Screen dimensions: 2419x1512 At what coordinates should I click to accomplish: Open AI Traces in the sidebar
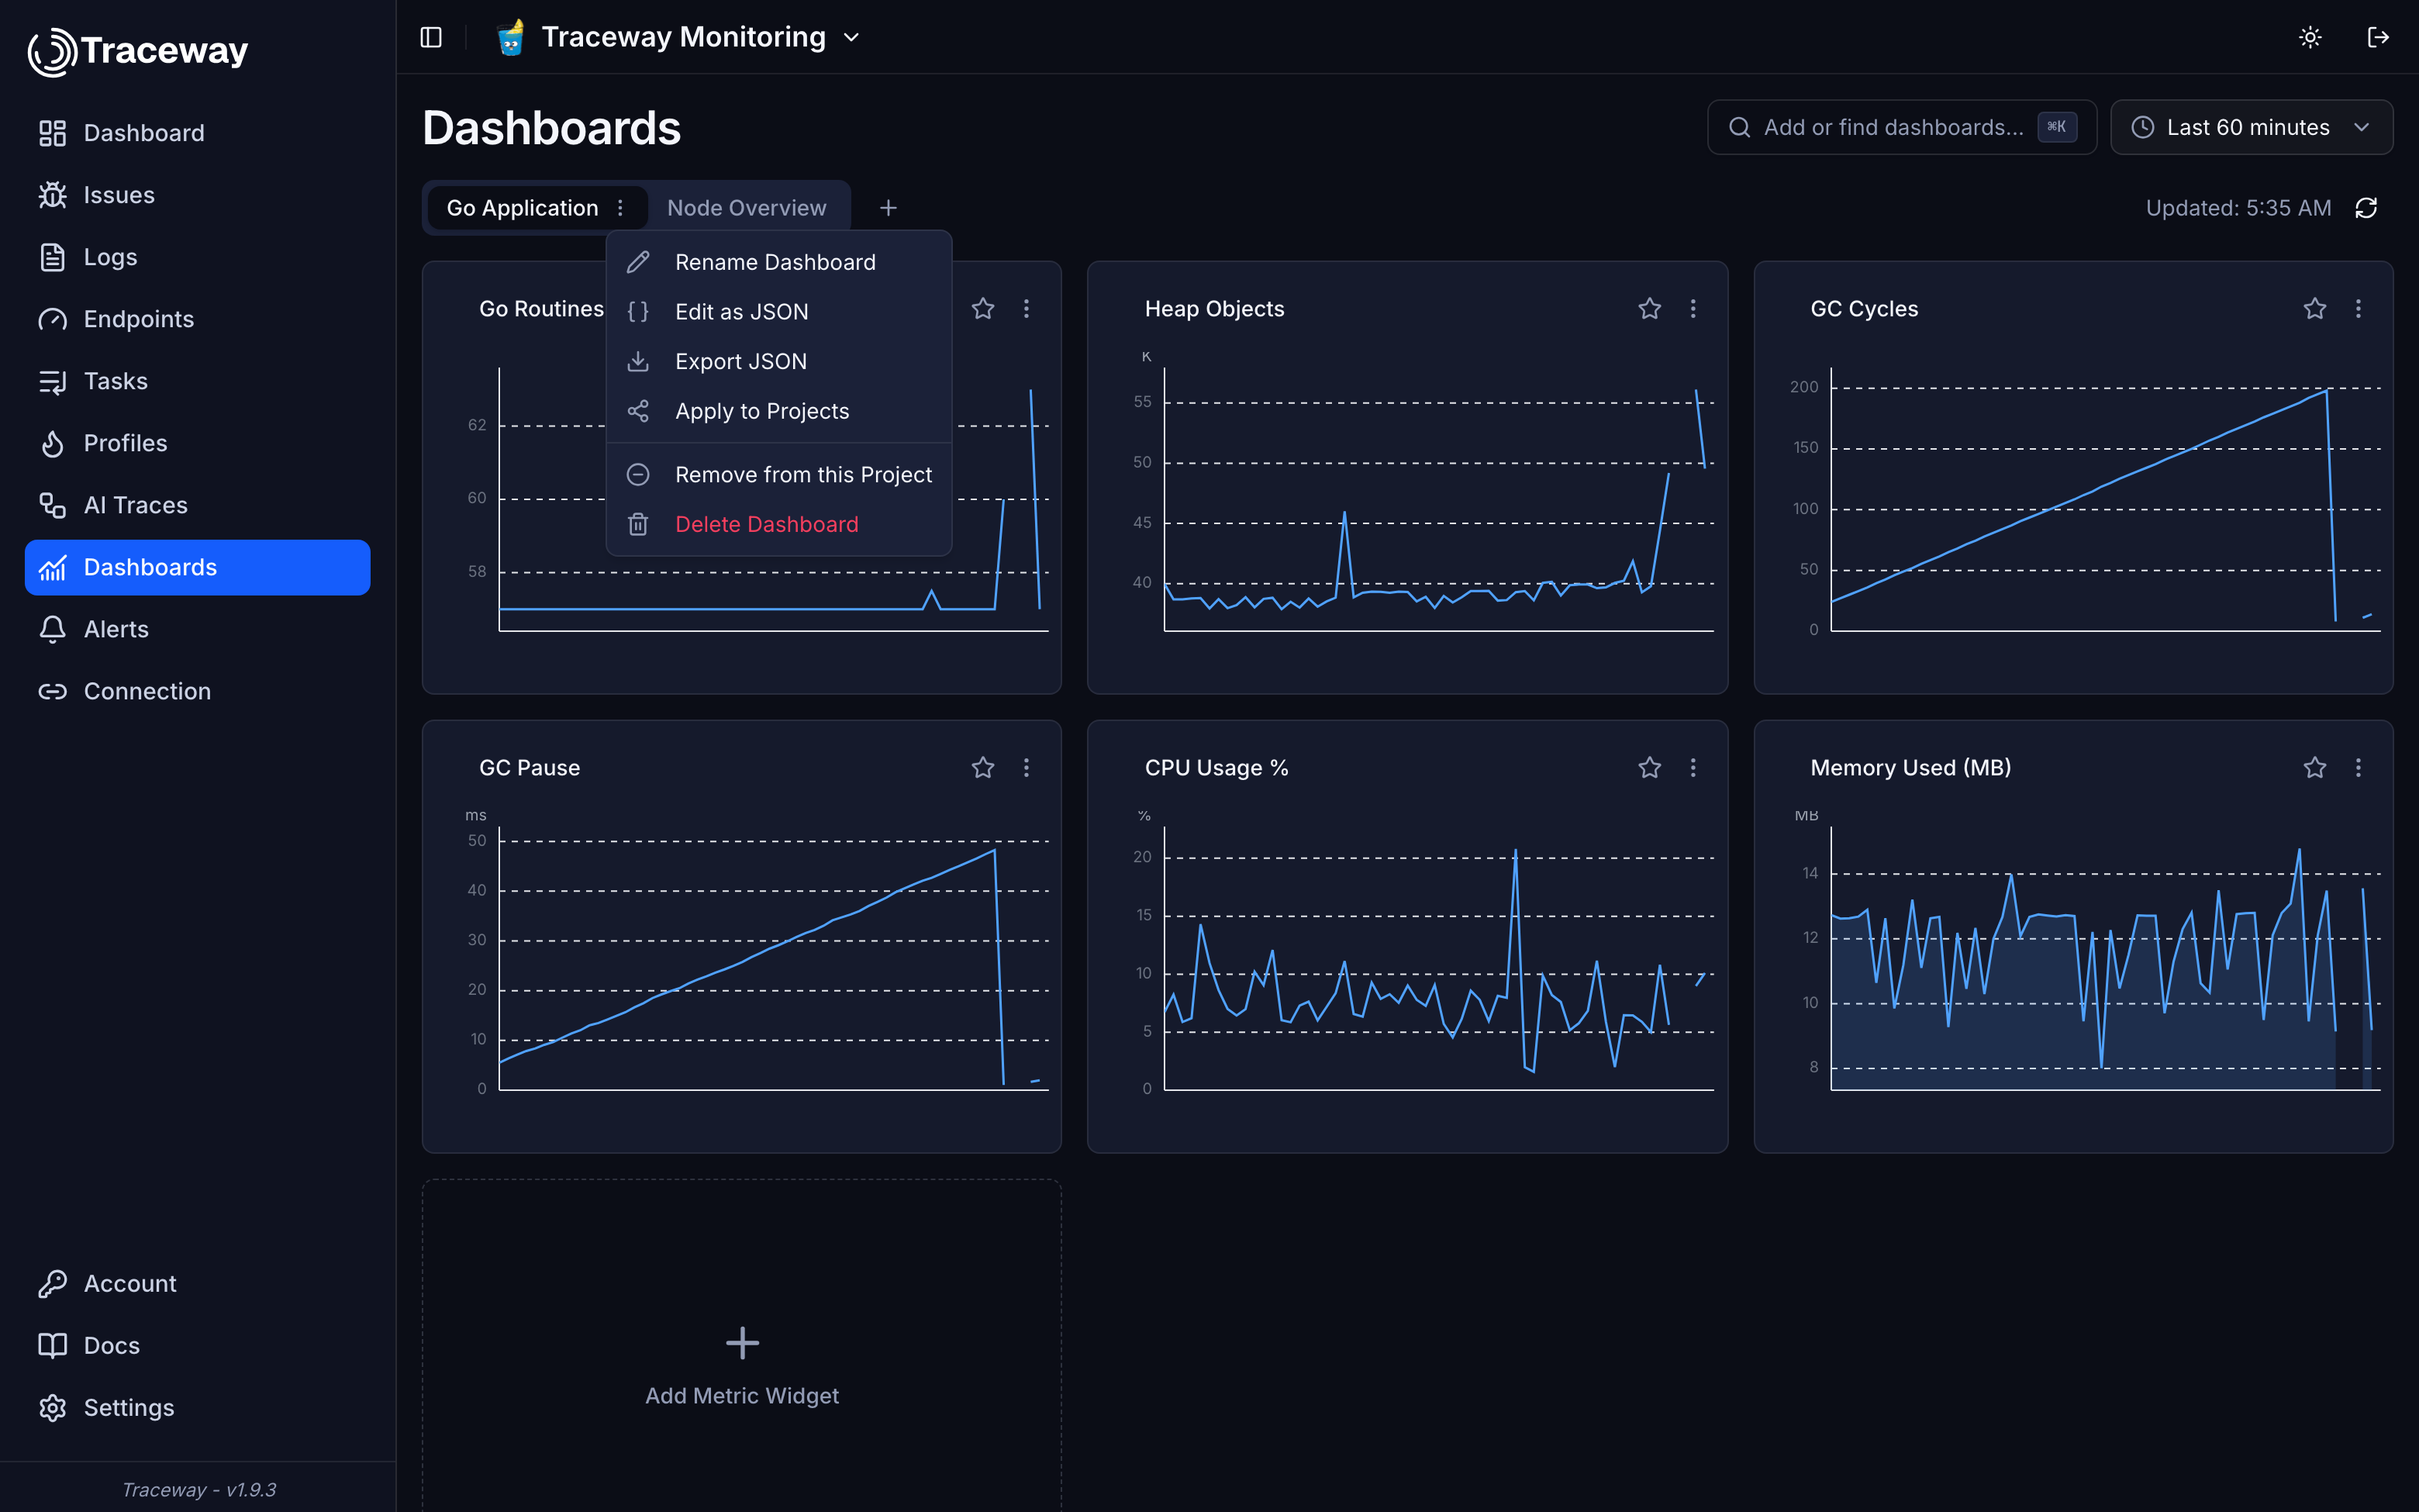coord(198,505)
